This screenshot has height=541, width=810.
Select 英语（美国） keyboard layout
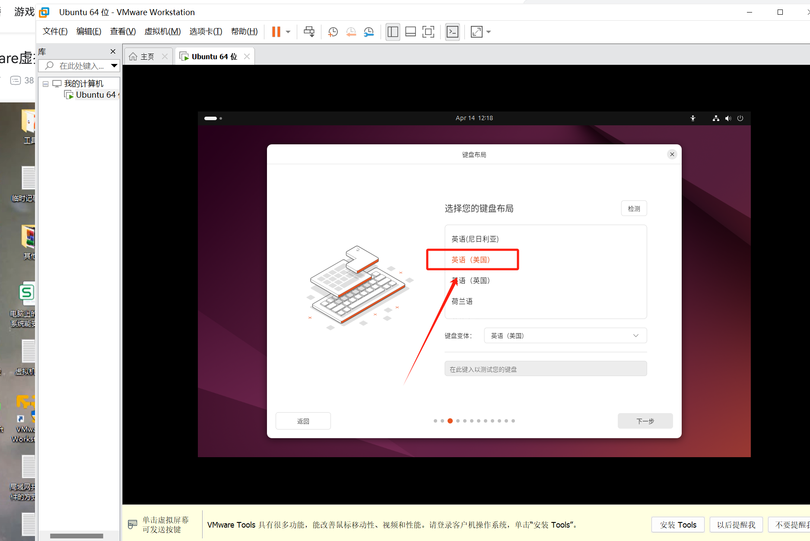coord(546,260)
